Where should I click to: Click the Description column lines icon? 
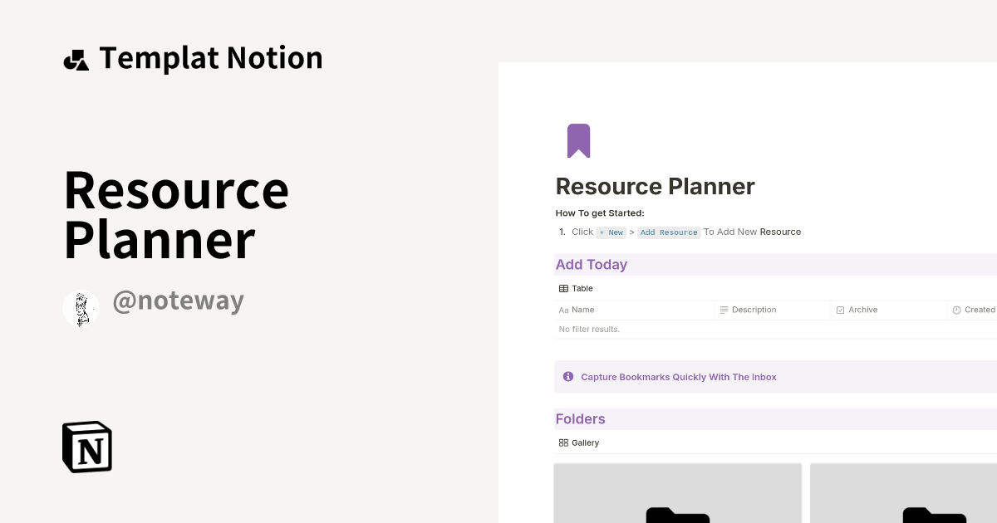[x=723, y=310]
